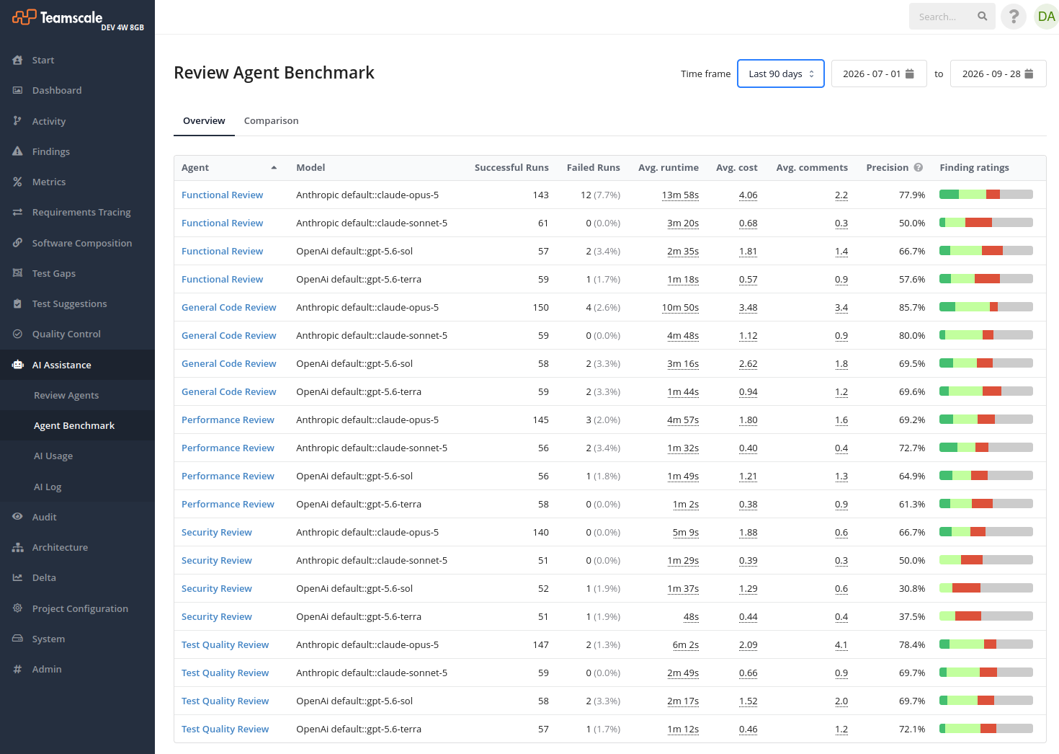Open Functional Review link for claude-opus-5
The height and width of the screenshot is (754, 1059).
[222, 195]
